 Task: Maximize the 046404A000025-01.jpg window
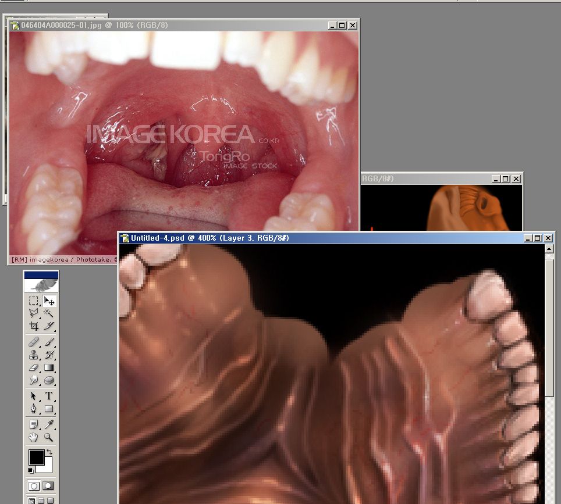342,26
